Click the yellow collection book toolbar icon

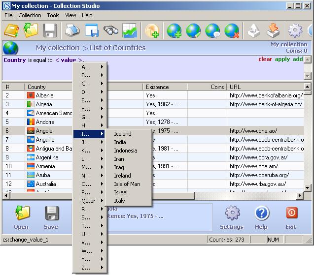coord(11,31)
